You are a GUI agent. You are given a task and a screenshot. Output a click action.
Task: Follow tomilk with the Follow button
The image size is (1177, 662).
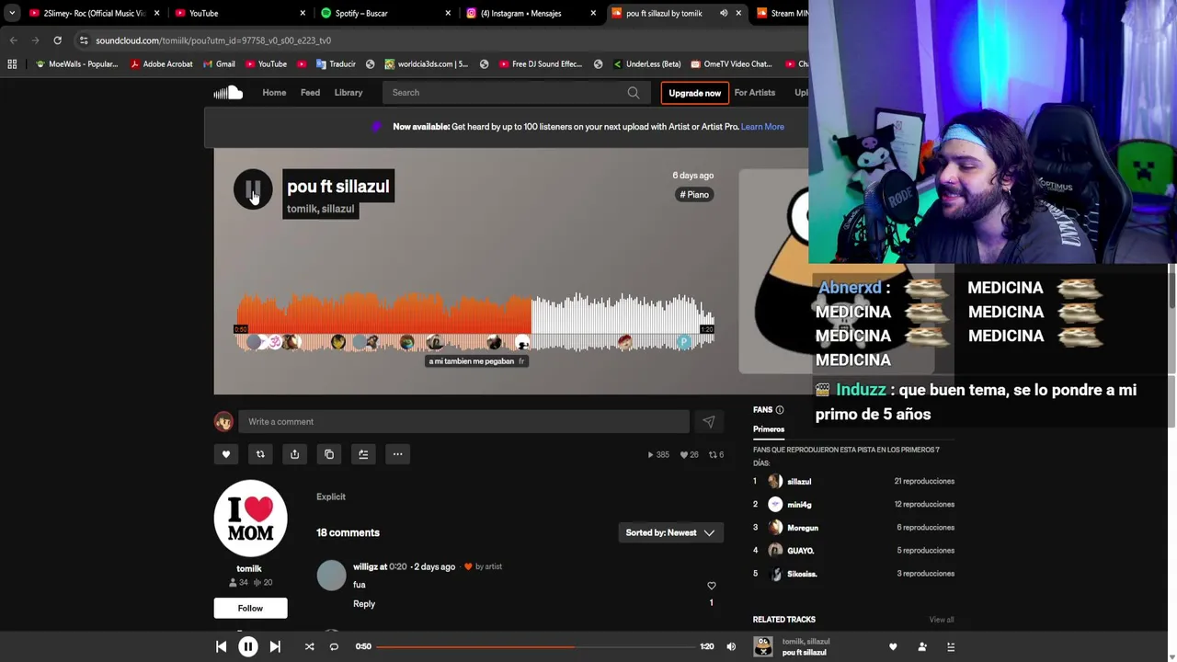250,608
